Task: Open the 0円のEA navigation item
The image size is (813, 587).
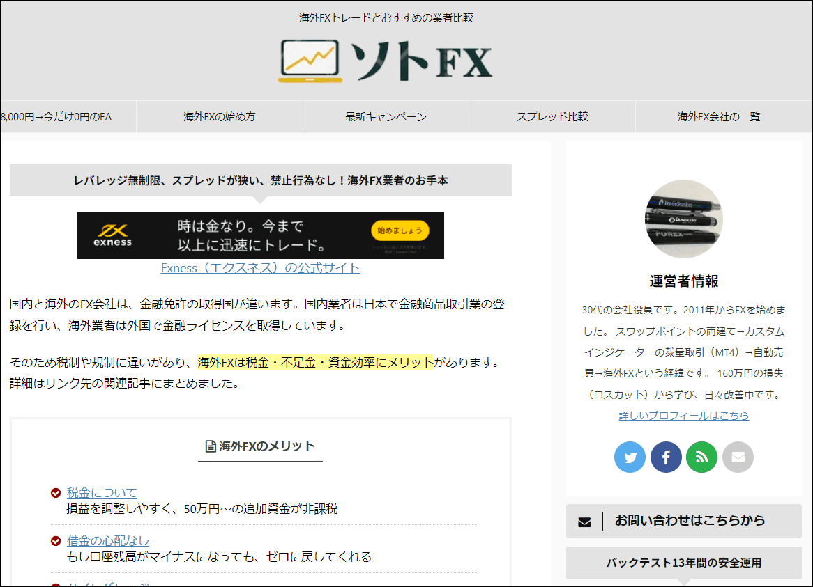Action: click(x=57, y=117)
